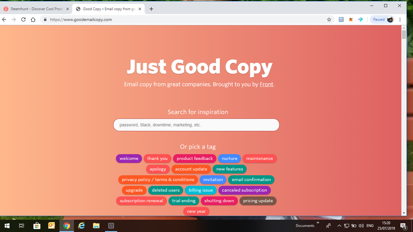Click the Search for inspiration field
This screenshot has width=413, height=232.
click(196, 125)
